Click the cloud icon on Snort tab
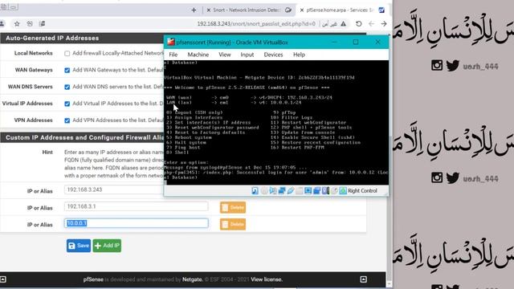 coord(288,10)
